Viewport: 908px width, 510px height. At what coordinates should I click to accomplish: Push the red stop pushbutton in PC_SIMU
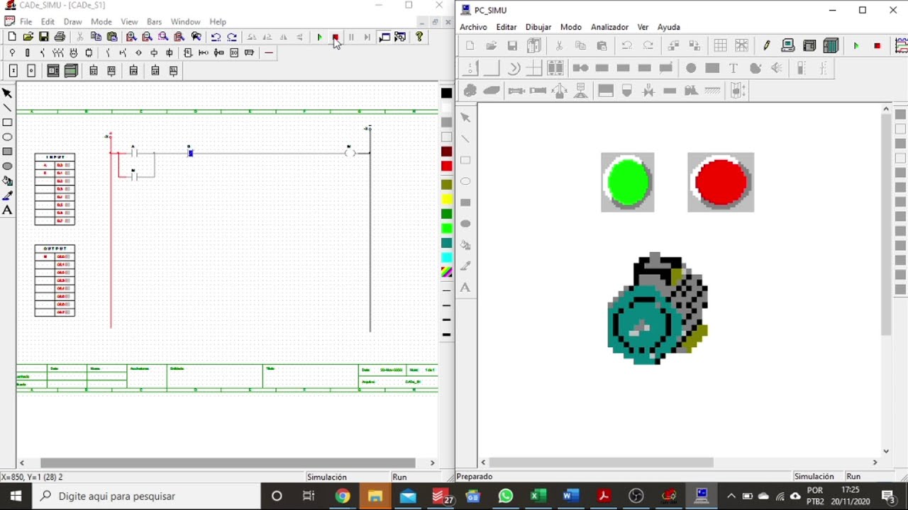[x=721, y=182]
